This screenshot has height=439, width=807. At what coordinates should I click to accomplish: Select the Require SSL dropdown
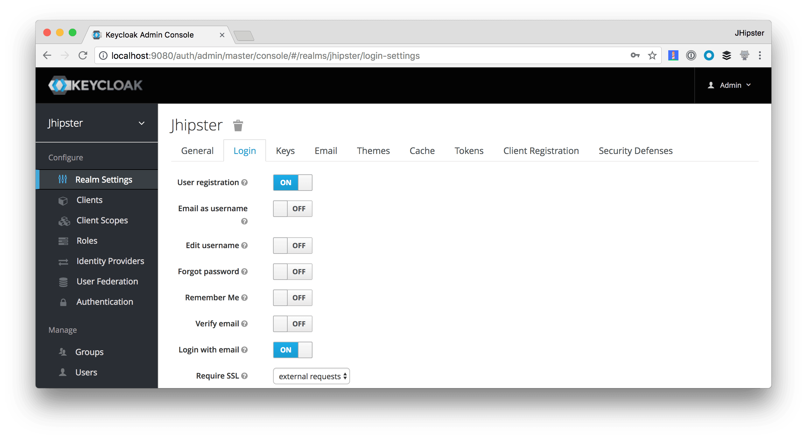[311, 376]
